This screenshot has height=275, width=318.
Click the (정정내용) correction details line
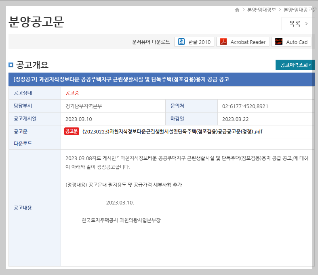[124, 185]
